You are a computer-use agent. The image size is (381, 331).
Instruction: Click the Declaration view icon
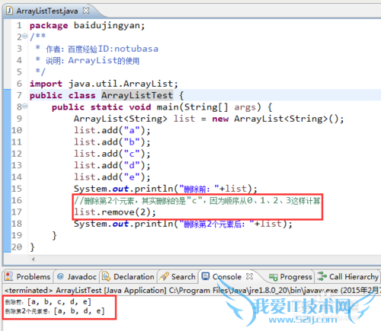(106, 276)
